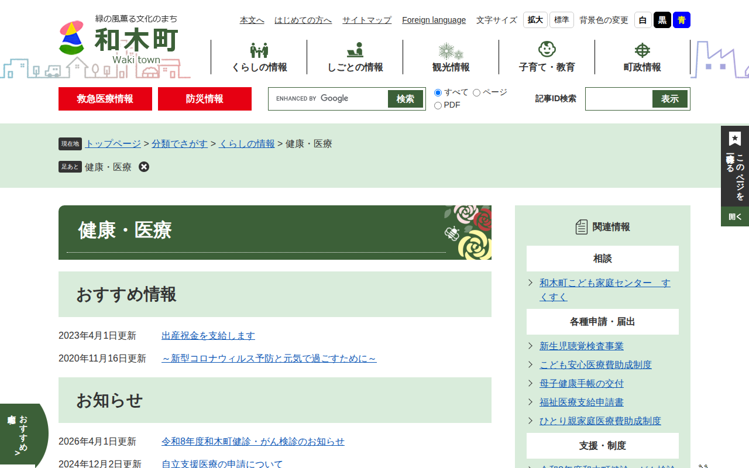Open the 新型コロナウィルス予防 article link
This screenshot has width=749, height=468.
pyautogui.click(x=269, y=358)
